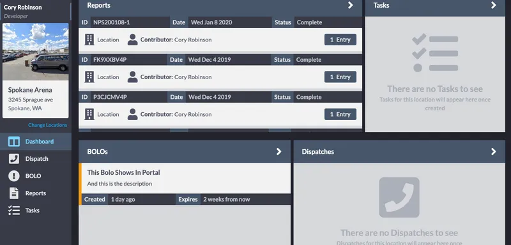511x245 pixels.
Task: Click the empty Tasks checklist illustration
Action: 435,53
